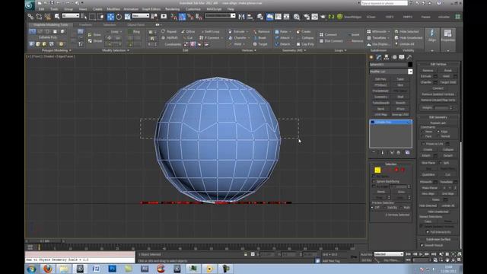This screenshot has width=487, height=274.
Task: Open the key mode Selected dropdown
Action: [x=389, y=254]
